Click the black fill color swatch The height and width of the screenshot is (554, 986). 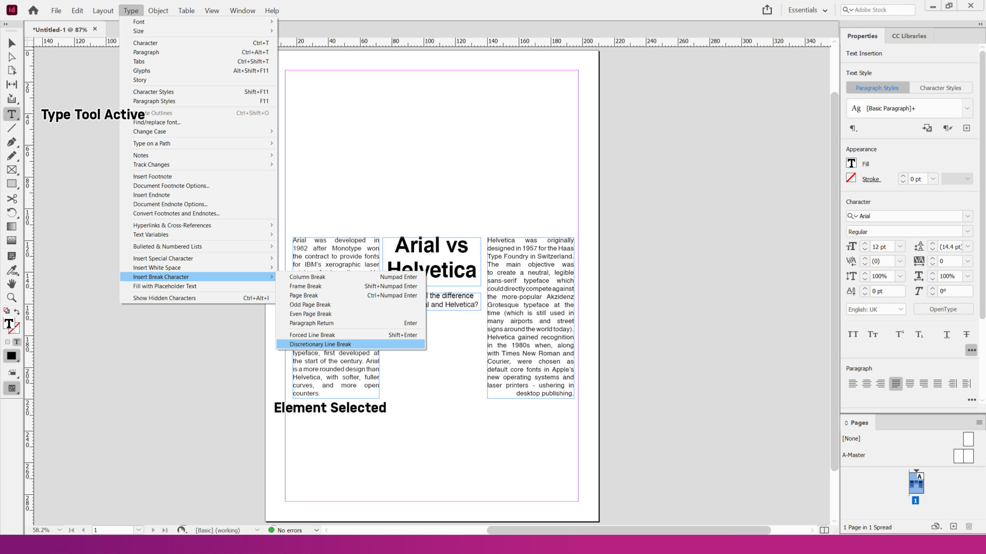click(x=12, y=356)
